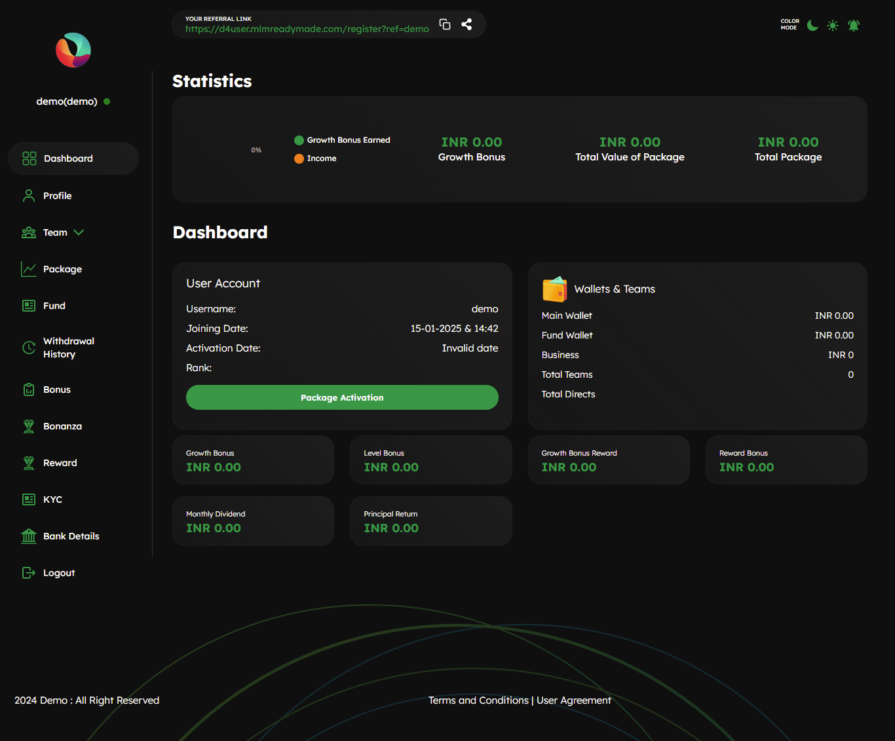The image size is (895, 741).
Task: Open the Reward menu item
Action: pyautogui.click(x=60, y=463)
